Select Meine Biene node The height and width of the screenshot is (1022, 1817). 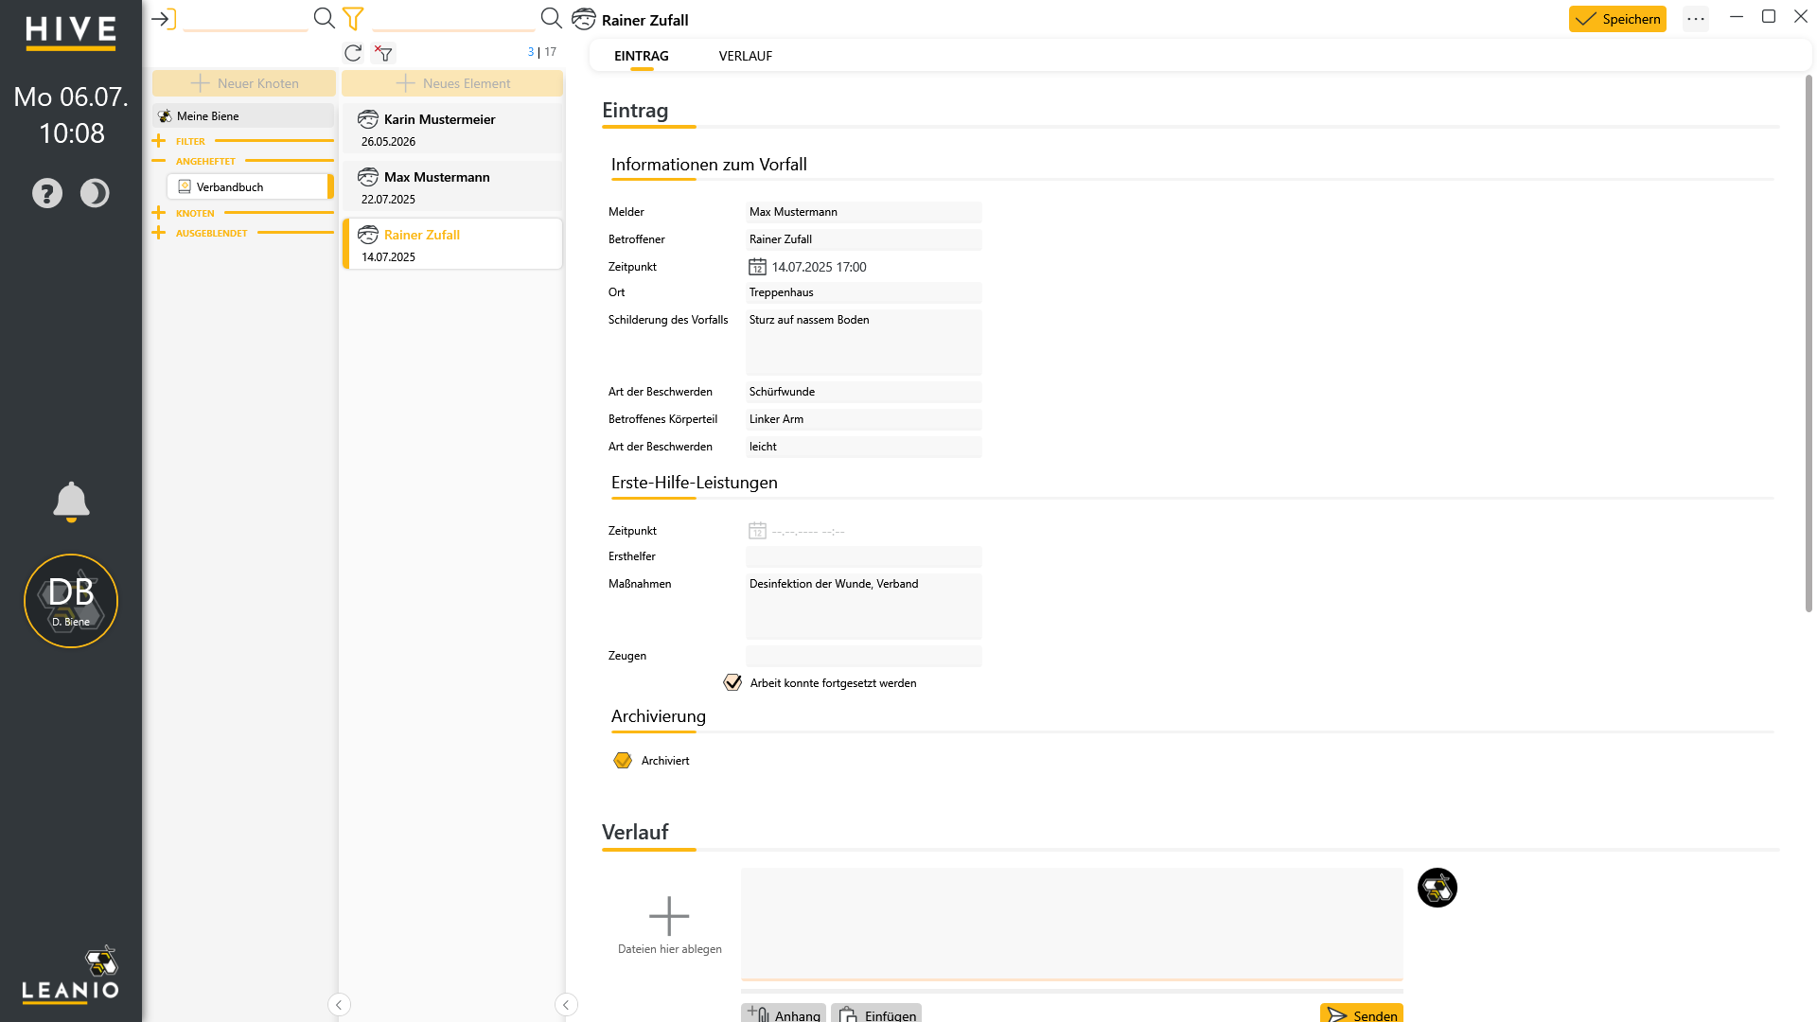pyautogui.click(x=243, y=116)
